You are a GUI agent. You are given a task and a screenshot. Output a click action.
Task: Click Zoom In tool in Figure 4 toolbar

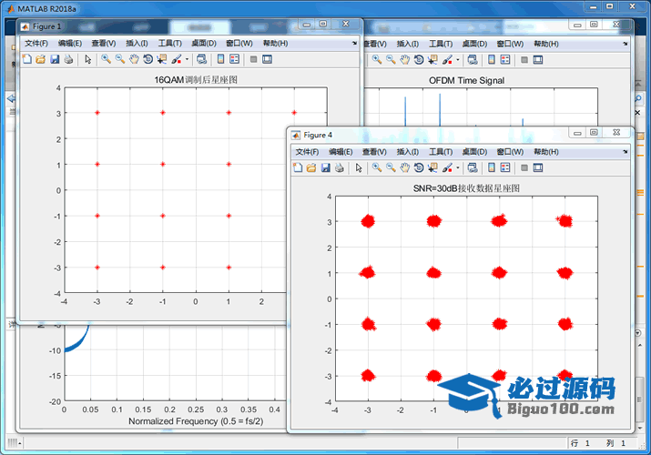click(x=377, y=167)
